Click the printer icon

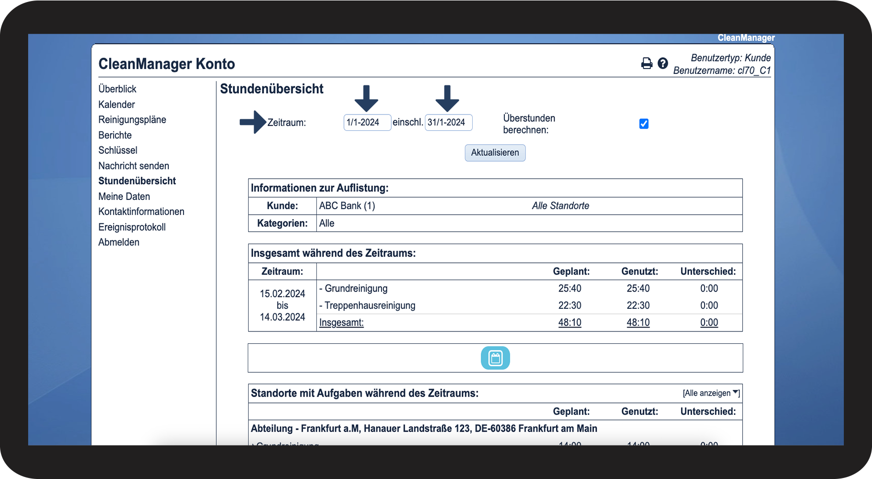pyautogui.click(x=646, y=64)
